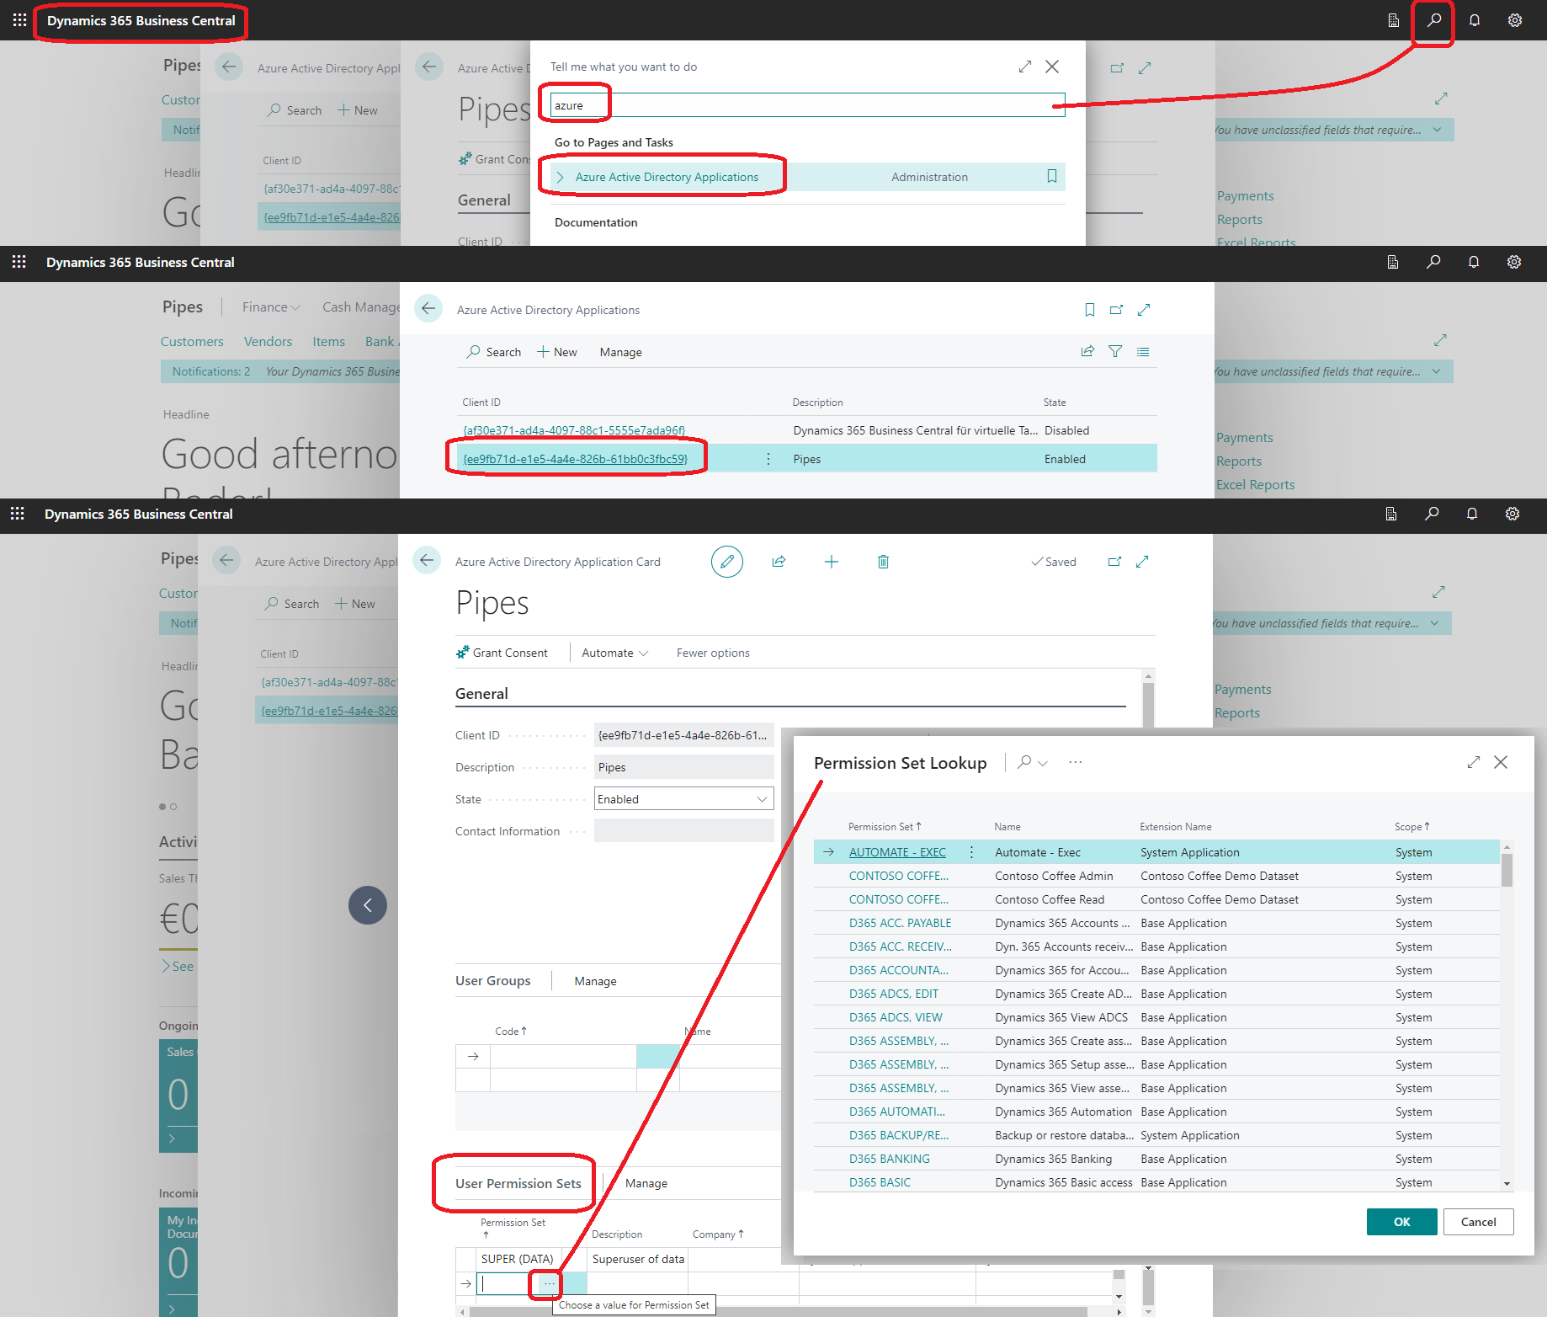Image resolution: width=1547 pixels, height=1317 pixels.
Task: Open the State dropdown showing Enabled
Action: pyautogui.click(x=683, y=799)
